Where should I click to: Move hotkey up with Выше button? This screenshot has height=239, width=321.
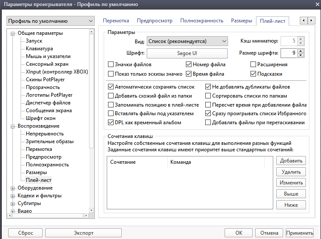tap(291, 193)
